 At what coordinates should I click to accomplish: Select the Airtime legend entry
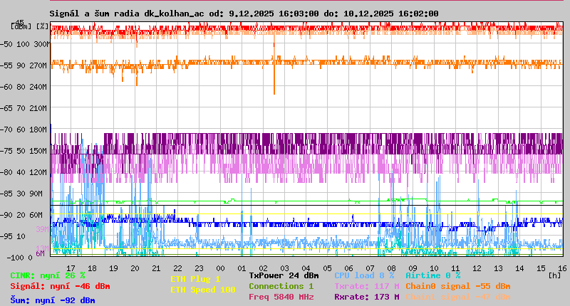[432, 275]
